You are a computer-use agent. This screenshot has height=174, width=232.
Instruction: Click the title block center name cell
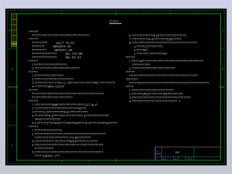click(178, 152)
